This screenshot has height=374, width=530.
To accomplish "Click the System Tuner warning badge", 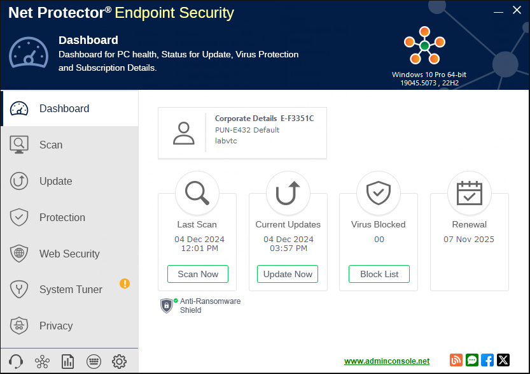I will 125,284.
